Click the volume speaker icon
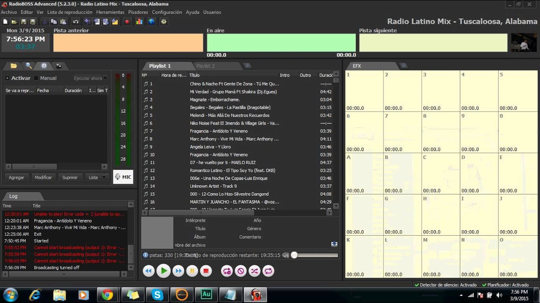This screenshot has height=303, width=540. (x=286, y=255)
